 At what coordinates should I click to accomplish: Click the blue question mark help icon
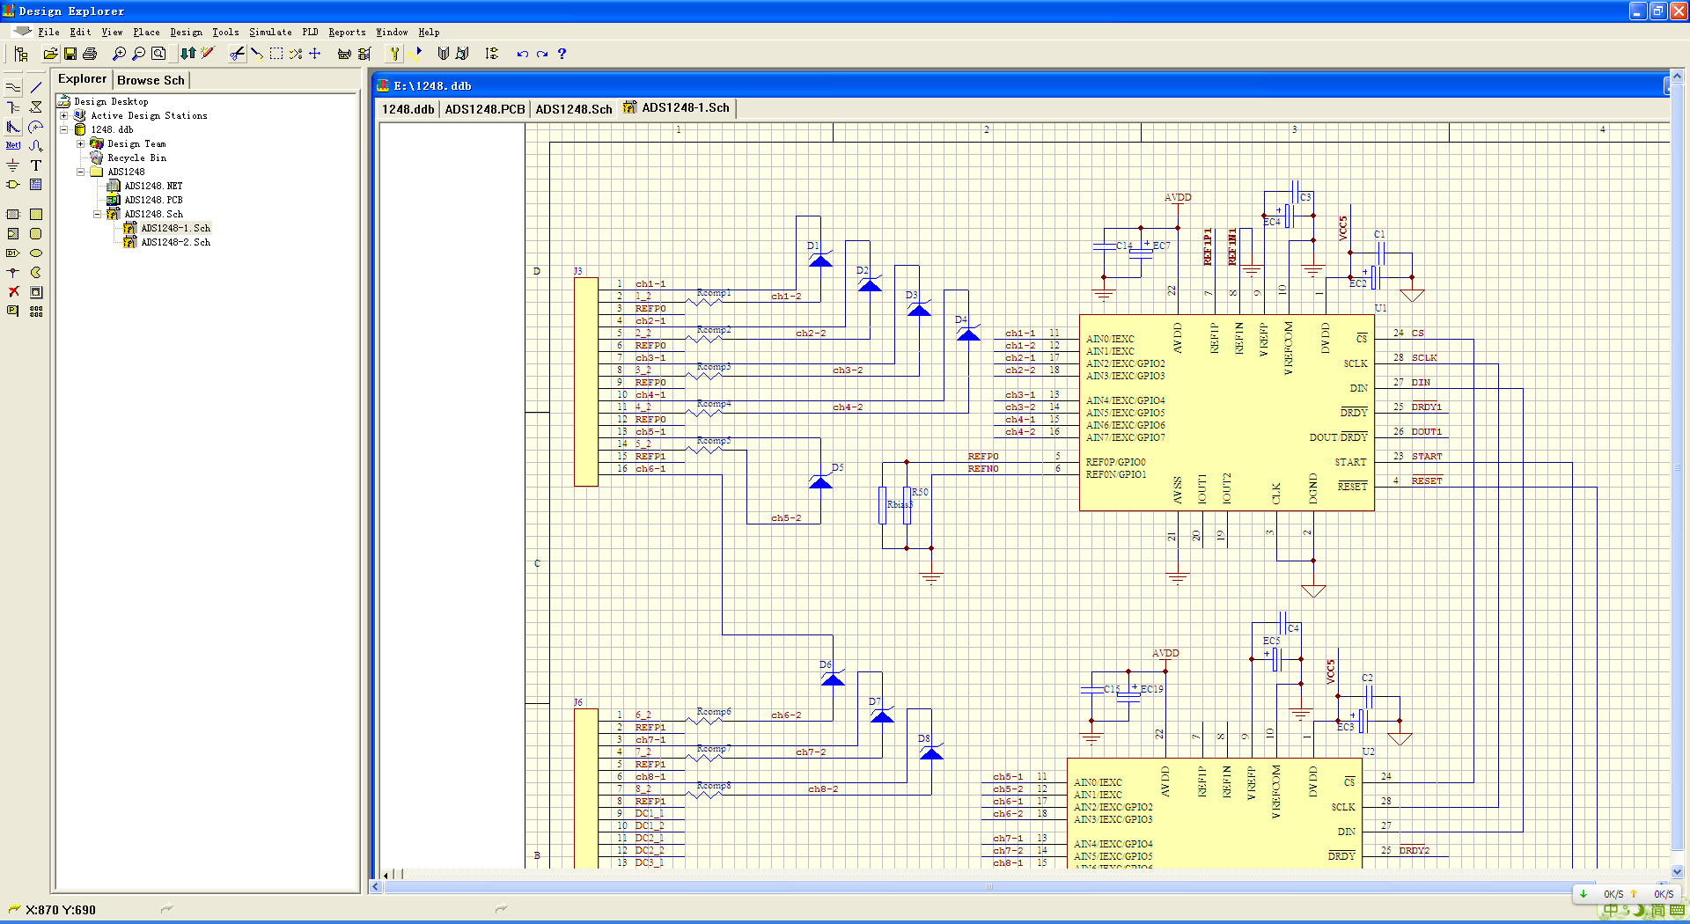(562, 54)
